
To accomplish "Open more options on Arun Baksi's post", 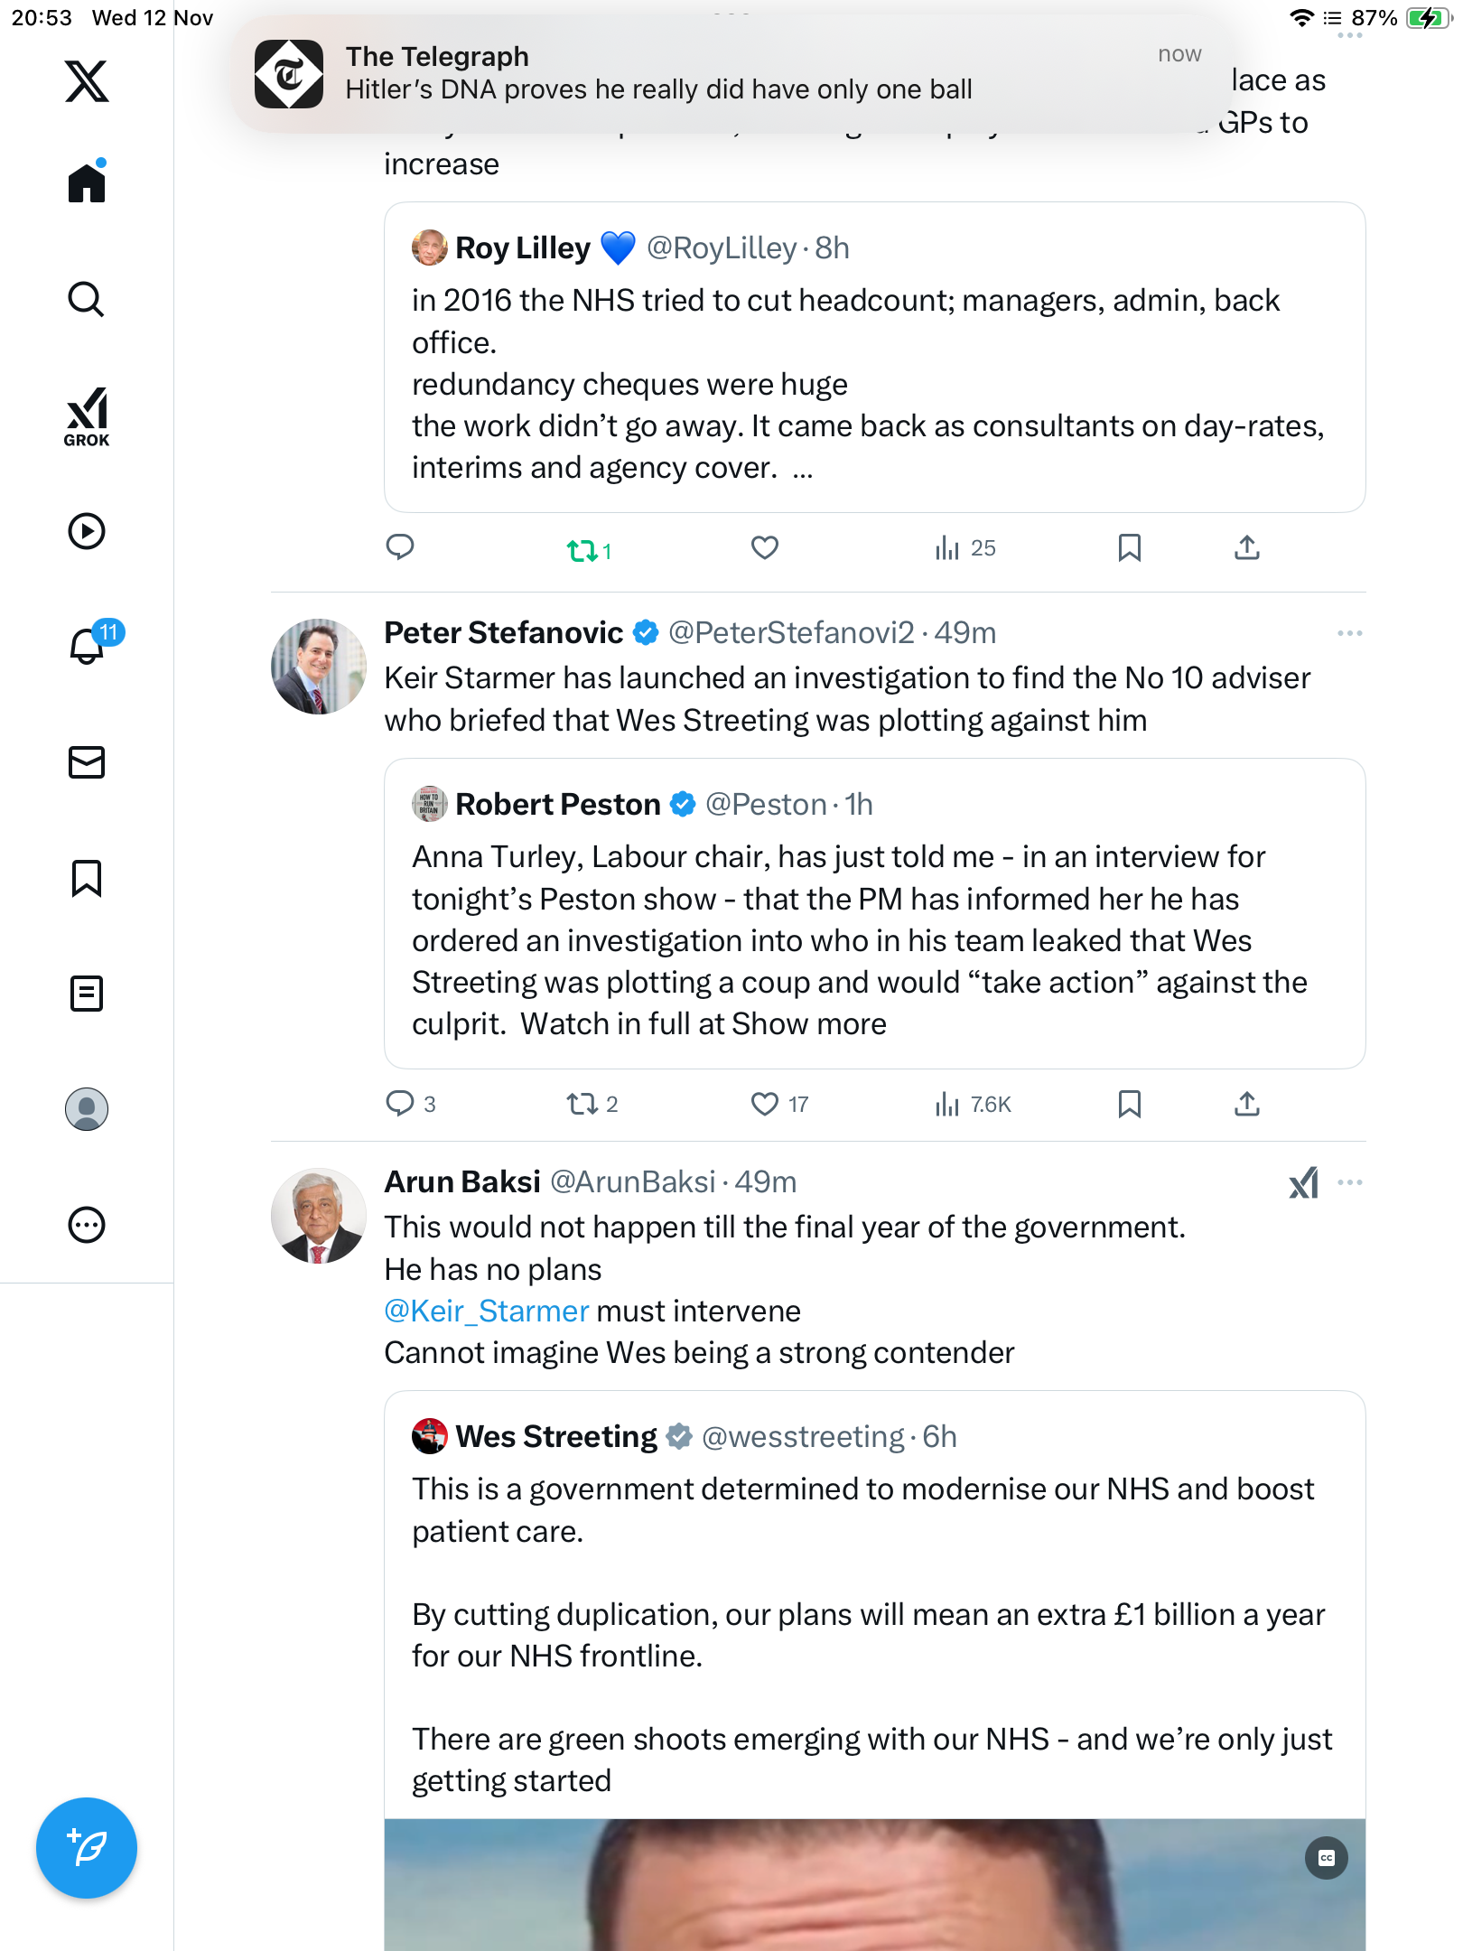I will pyautogui.click(x=1349, y=1182).
